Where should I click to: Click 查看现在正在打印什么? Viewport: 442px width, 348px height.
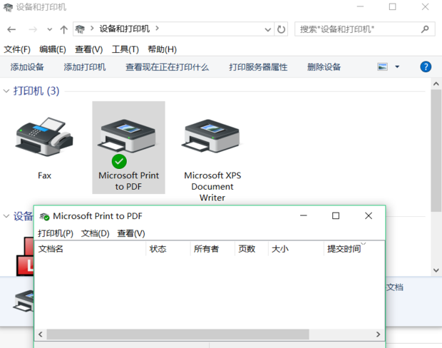pos(167,67)
